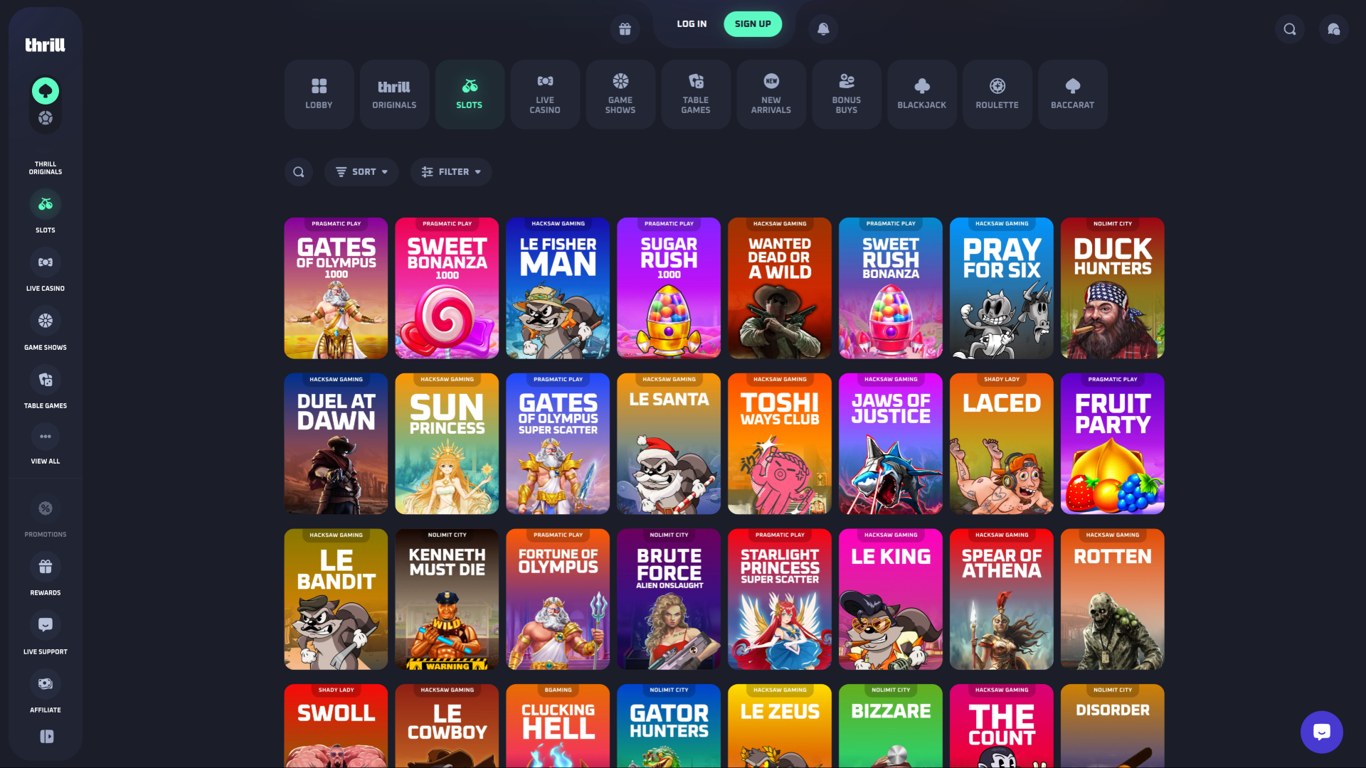Select the Slots icon in the sidebar
This screenshot has width=1366, height=768.
45,204
